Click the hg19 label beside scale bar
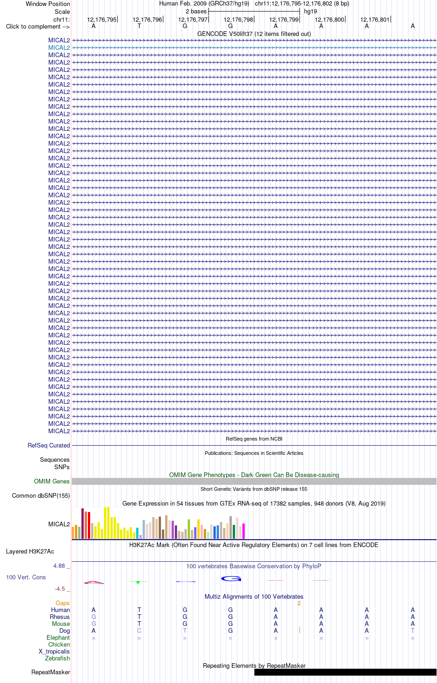This screenshot has width=437, height=683. click(310, 12)
